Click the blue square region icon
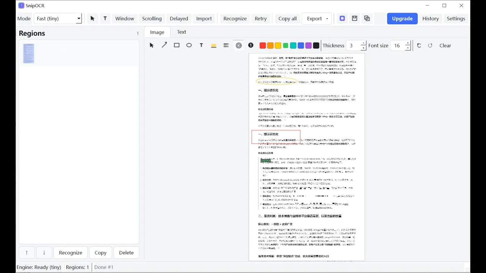Screen dimensions: 486x273 (x=342, y=18)
